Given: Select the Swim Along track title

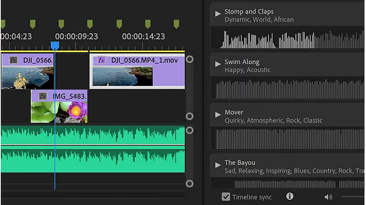Looking at the screenshot, I should click(x=242, y=62).
